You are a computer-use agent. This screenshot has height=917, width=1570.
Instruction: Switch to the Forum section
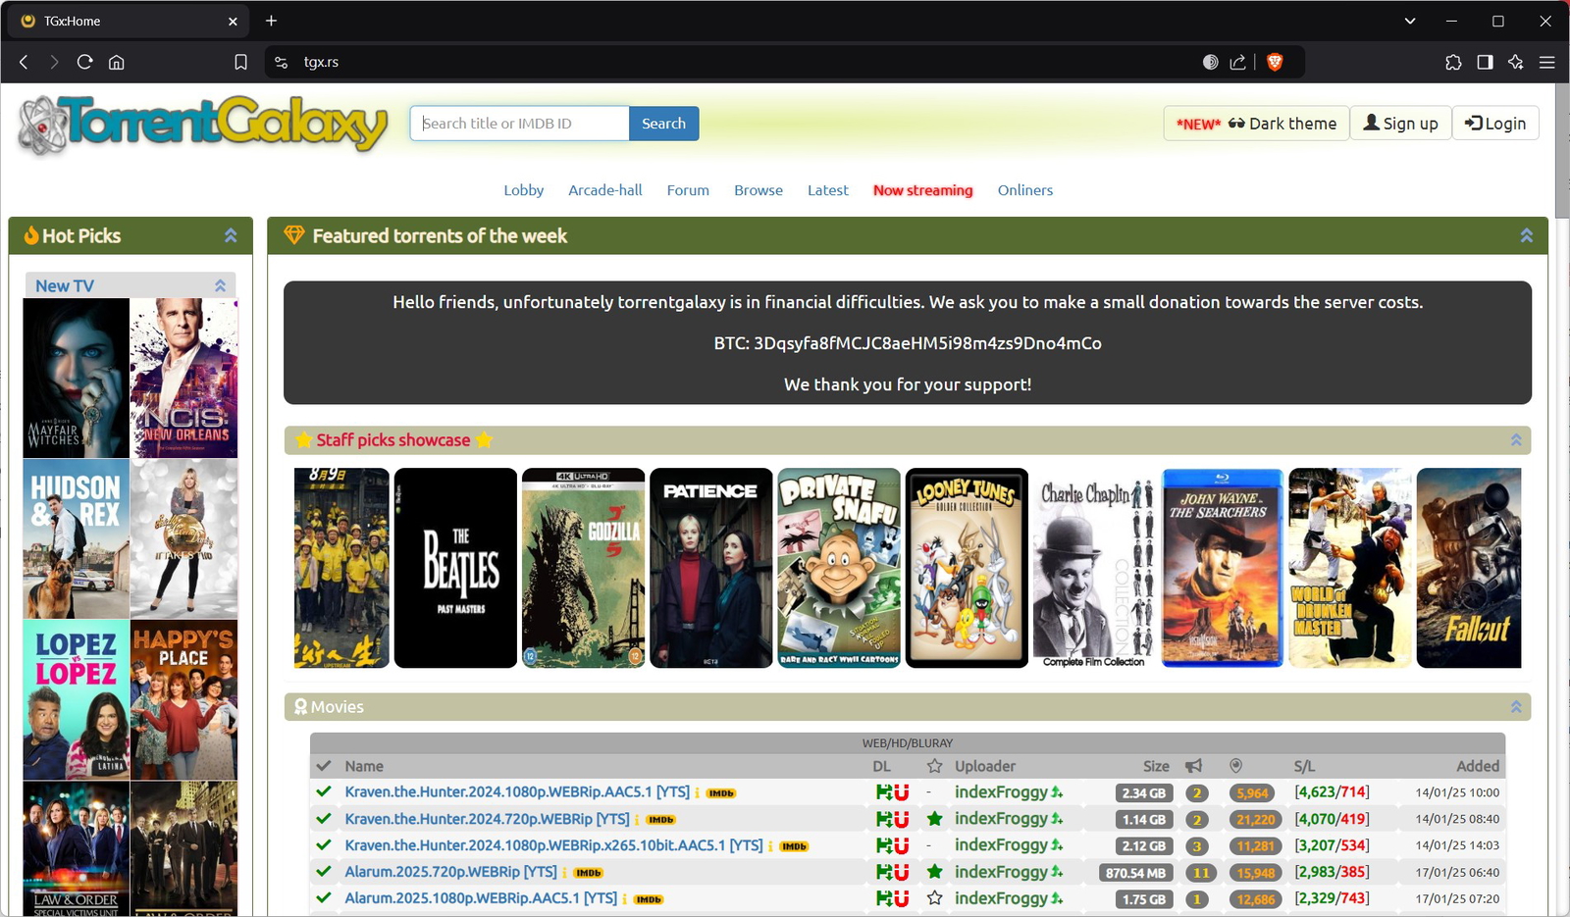coord(687,189)
